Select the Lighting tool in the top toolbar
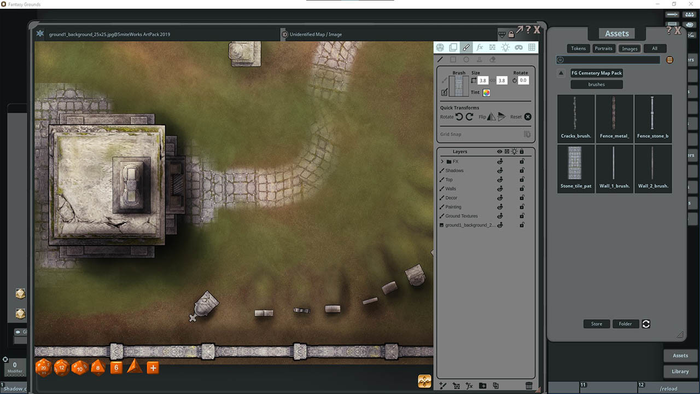 click(x=505, y=47)
